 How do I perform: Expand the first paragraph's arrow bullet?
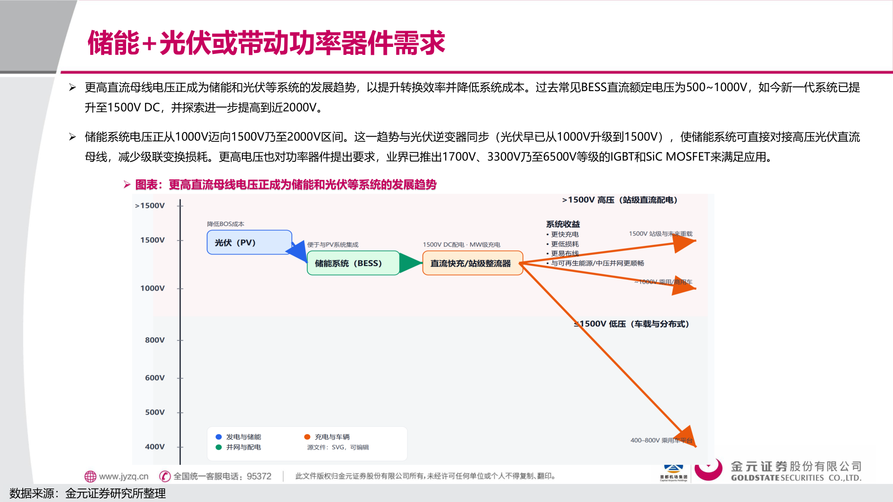(72, 86)
